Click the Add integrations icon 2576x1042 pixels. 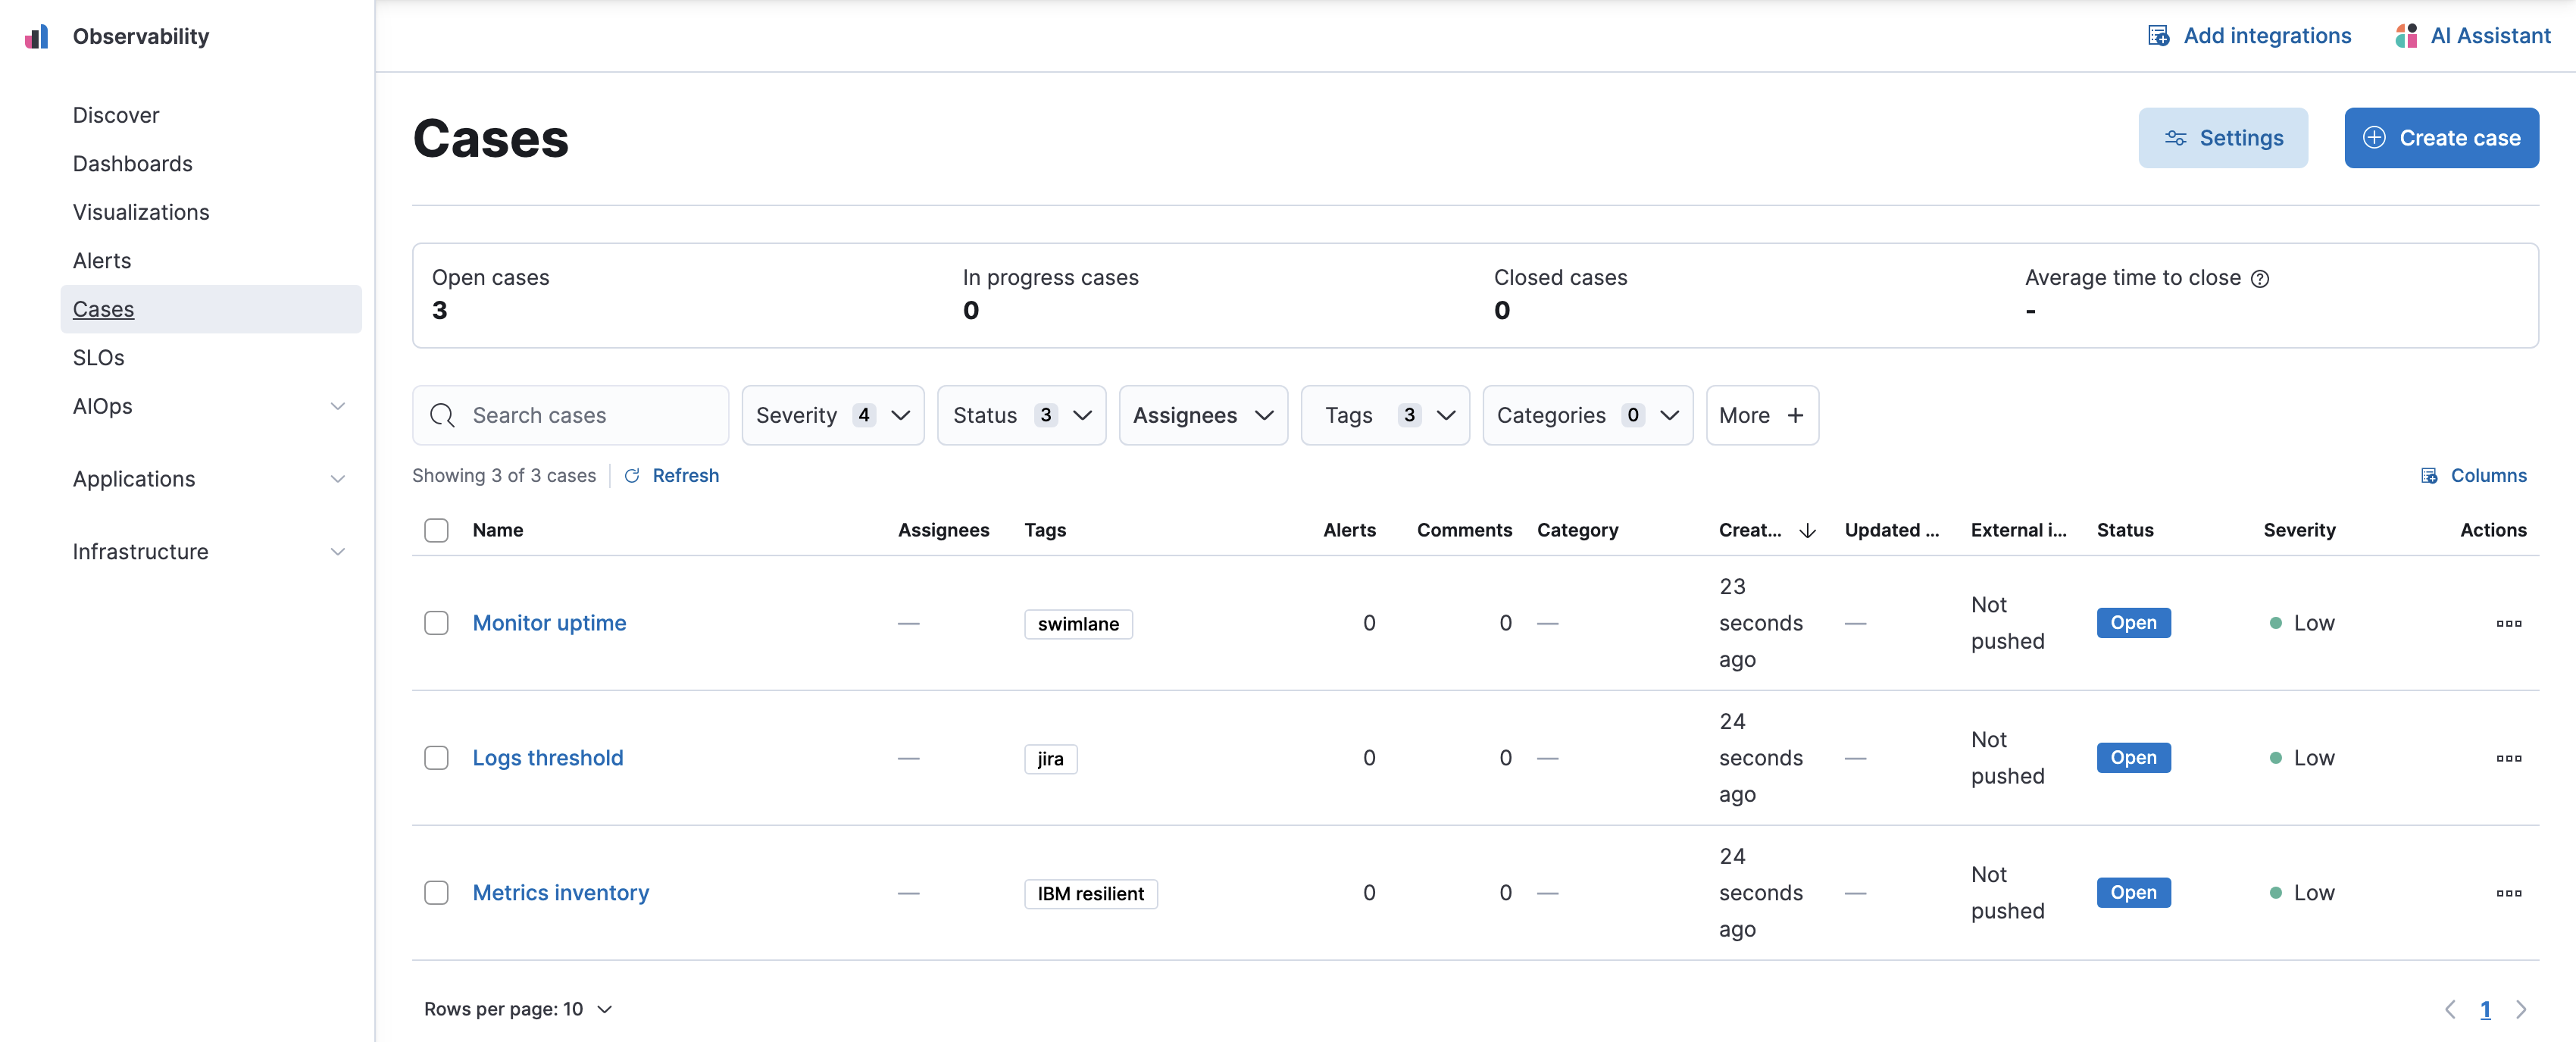click(2159, 35)
